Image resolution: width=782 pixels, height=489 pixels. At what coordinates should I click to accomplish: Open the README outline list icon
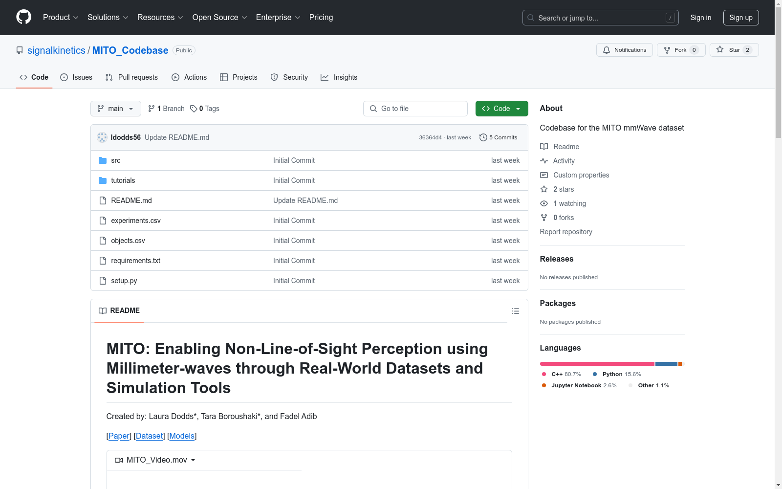click(x=515, y=311)
